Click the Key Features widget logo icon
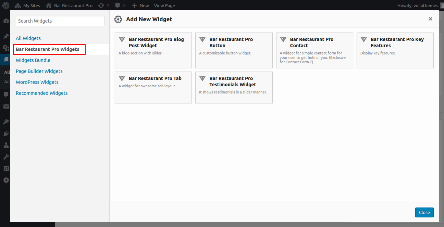Image resolution: width=444 pixels, height=227 pixels. click(363, 39)
